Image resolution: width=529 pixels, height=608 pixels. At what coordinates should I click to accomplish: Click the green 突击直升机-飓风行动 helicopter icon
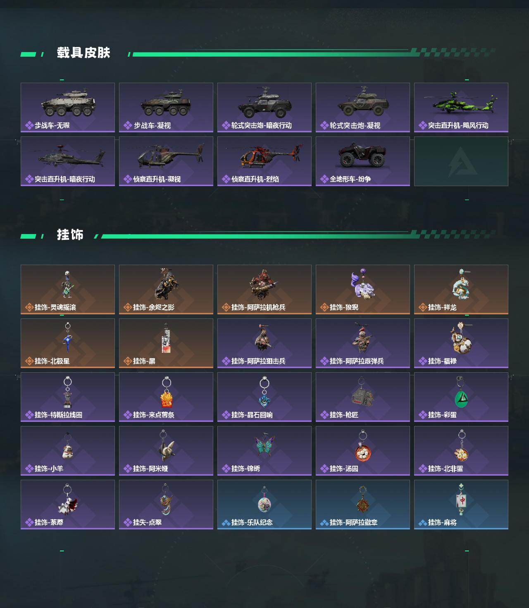click(460, 103)
